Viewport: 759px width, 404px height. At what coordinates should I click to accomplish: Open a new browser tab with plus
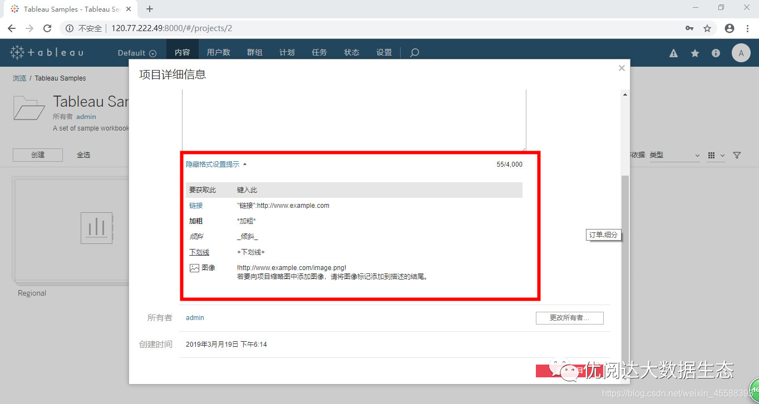[x=150, y=9]
